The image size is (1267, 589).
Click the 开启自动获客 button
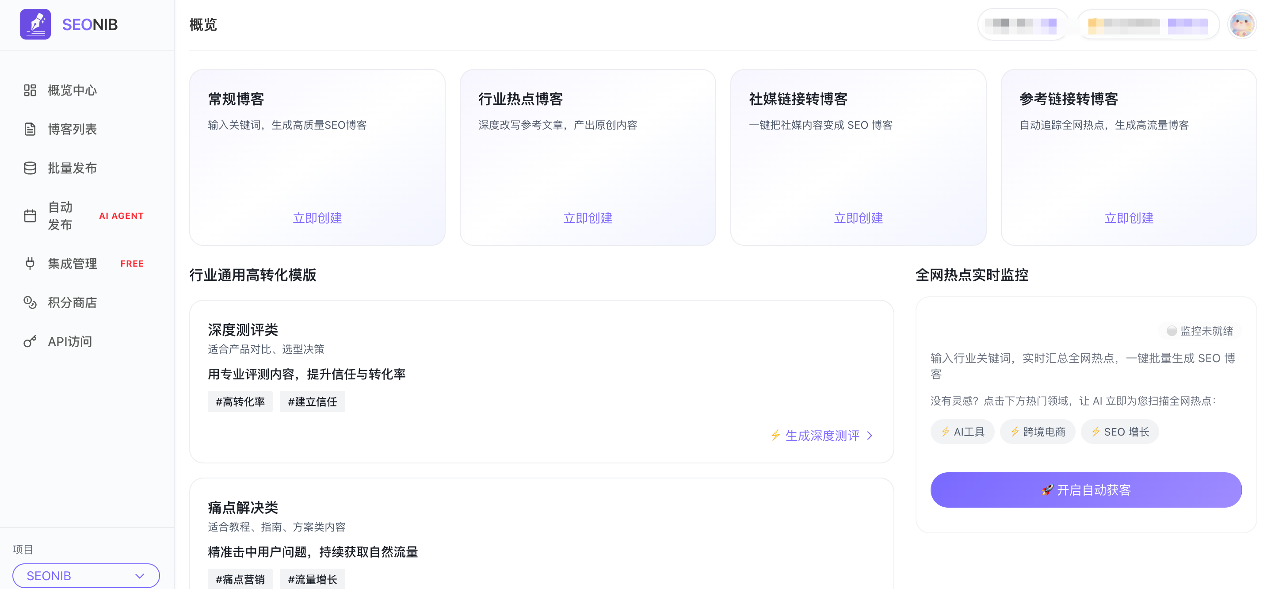click(x=1085, y=490)
